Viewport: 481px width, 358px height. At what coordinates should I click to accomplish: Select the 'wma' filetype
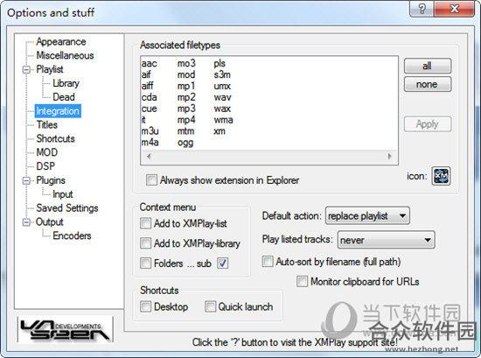pos(223,120)
